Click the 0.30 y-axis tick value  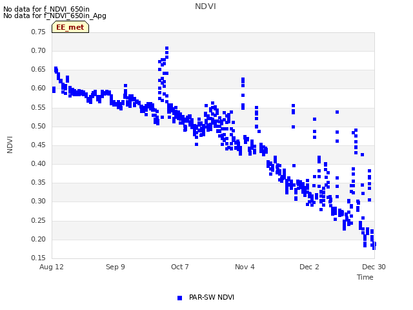[39, 201]
